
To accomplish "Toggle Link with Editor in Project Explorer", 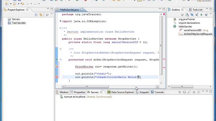I will [41, 15].
